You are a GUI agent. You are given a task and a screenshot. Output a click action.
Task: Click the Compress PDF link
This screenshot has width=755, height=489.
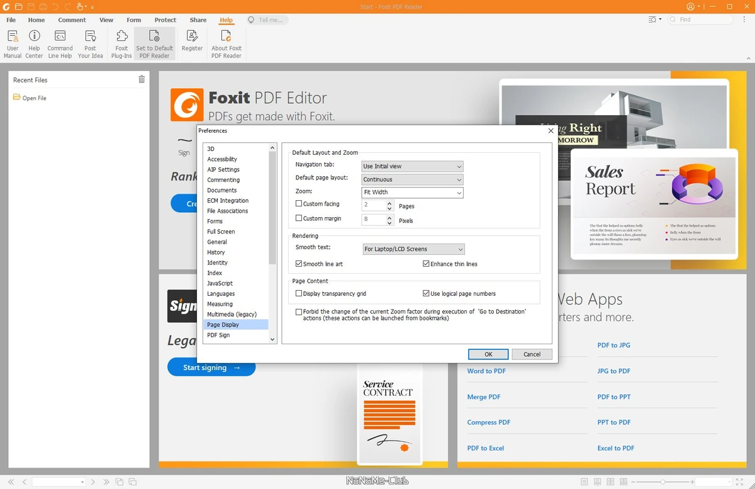[x=489, y=423]
